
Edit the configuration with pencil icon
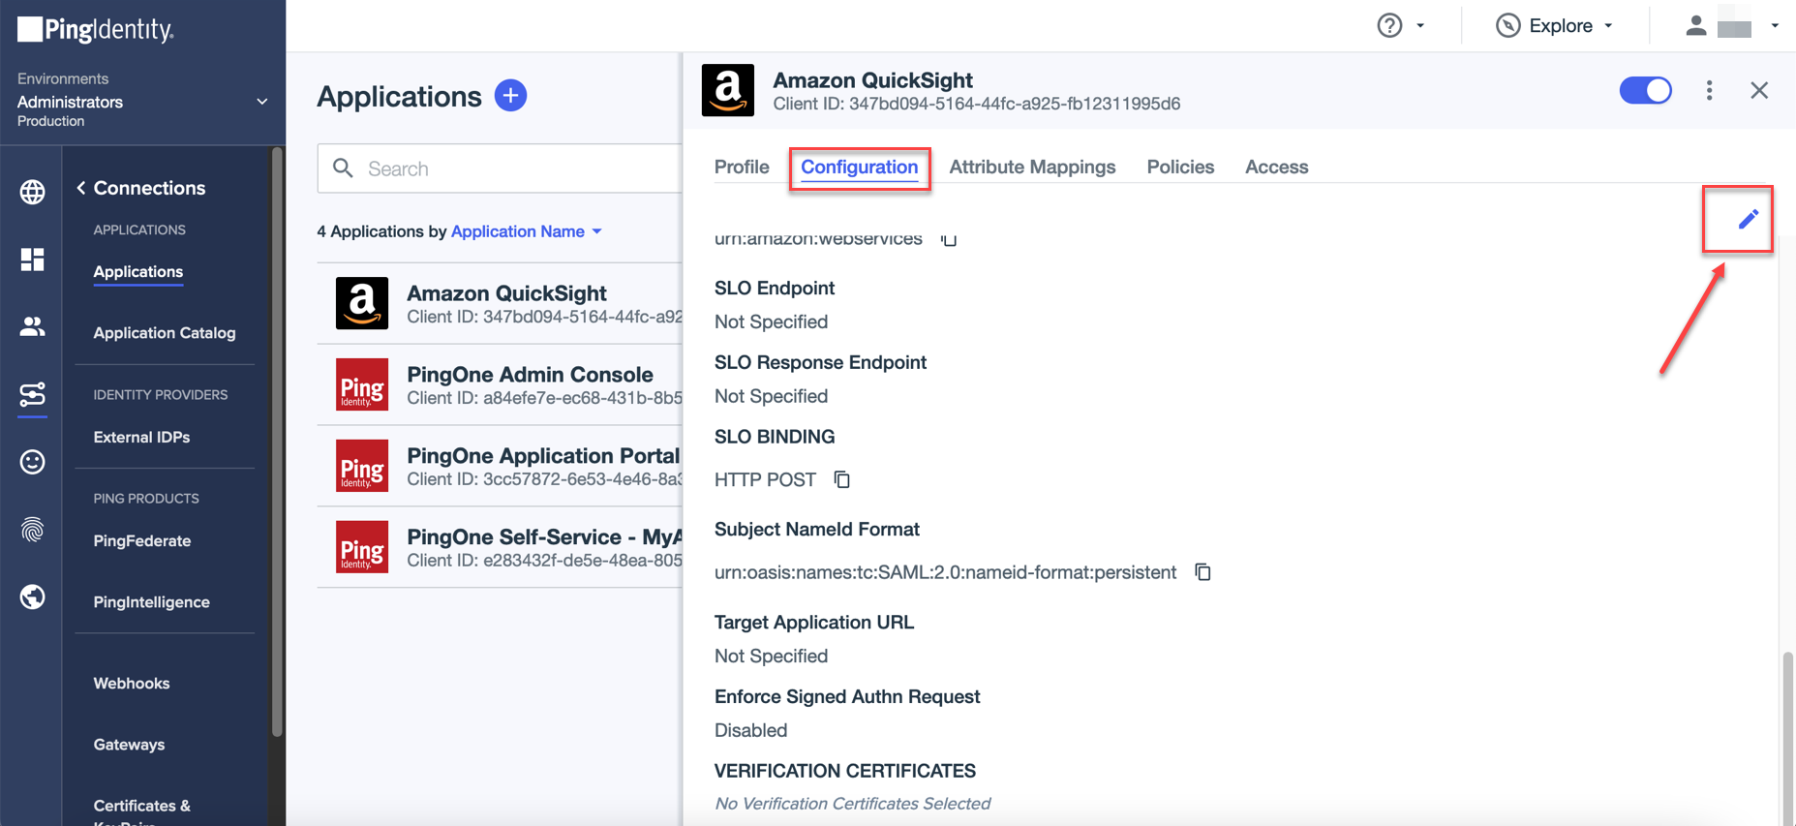point(1748,219)
